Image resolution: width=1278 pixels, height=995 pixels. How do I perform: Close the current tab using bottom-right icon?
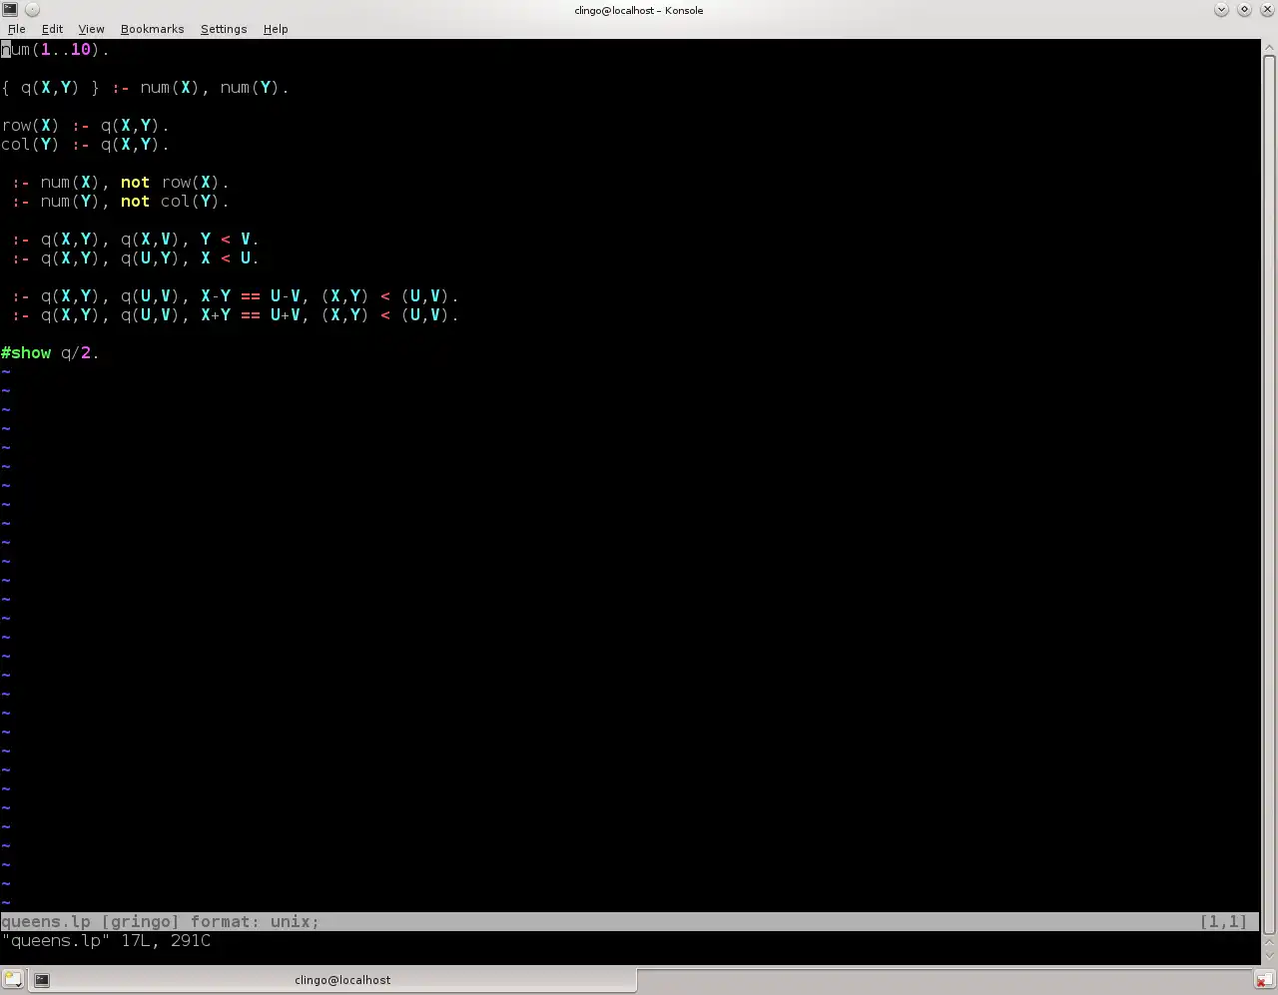(x=1264, y=980)
